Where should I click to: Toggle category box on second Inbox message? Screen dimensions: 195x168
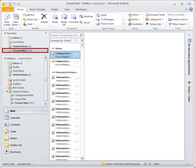75,63
